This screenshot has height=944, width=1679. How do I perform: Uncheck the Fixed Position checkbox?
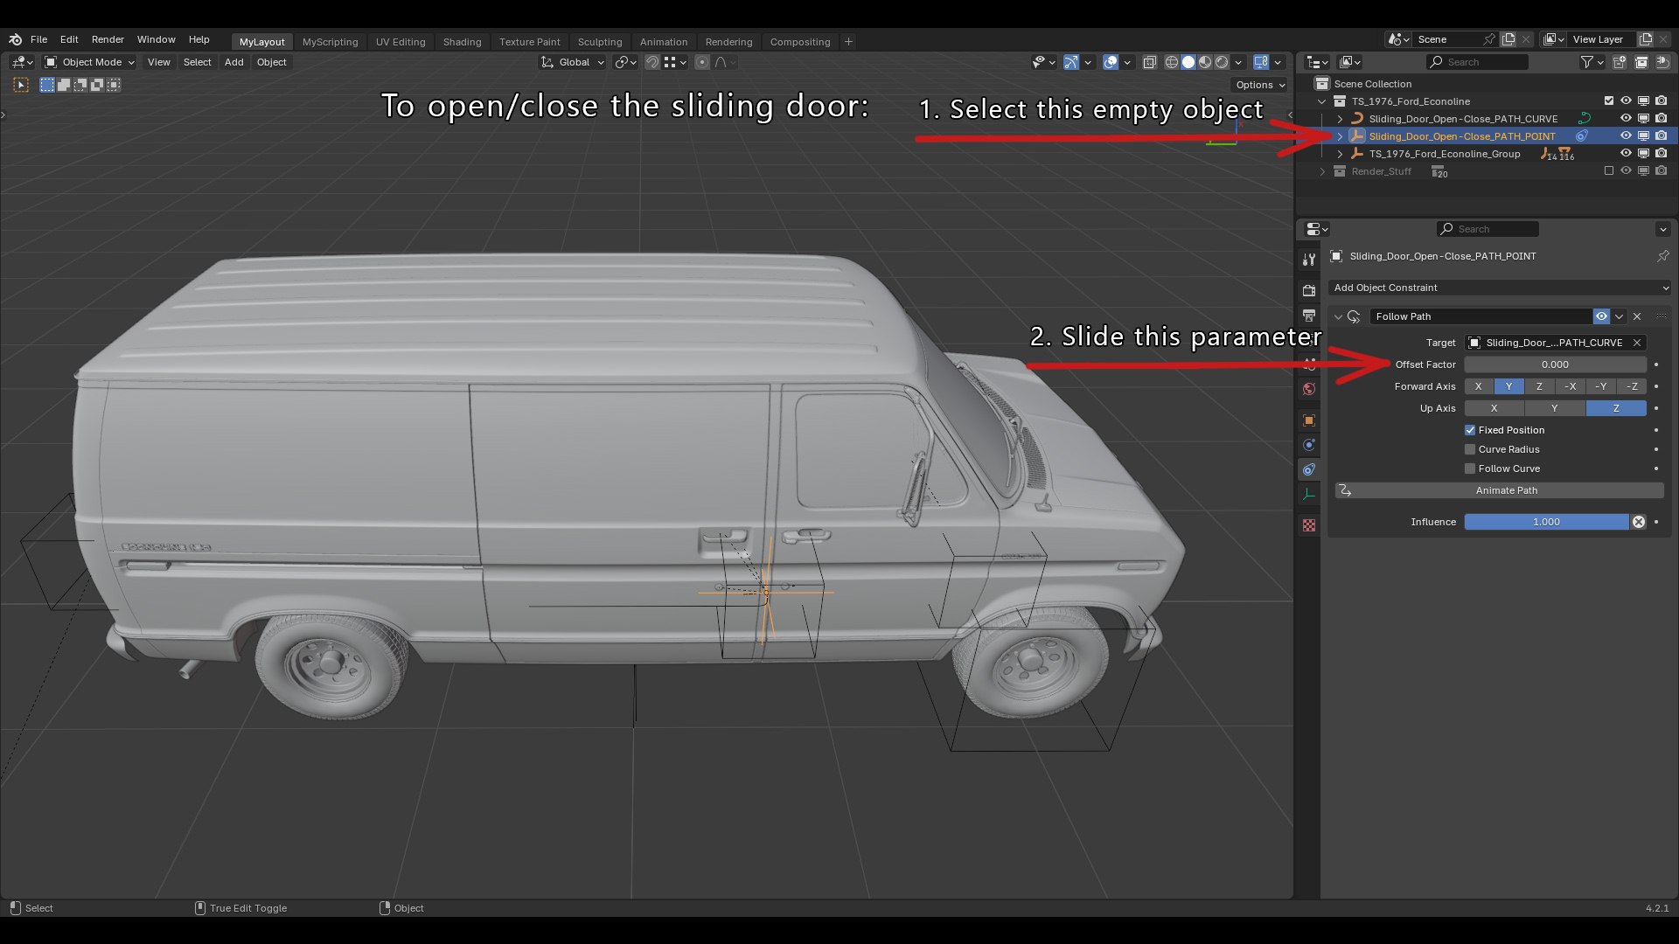[1470, 430]
